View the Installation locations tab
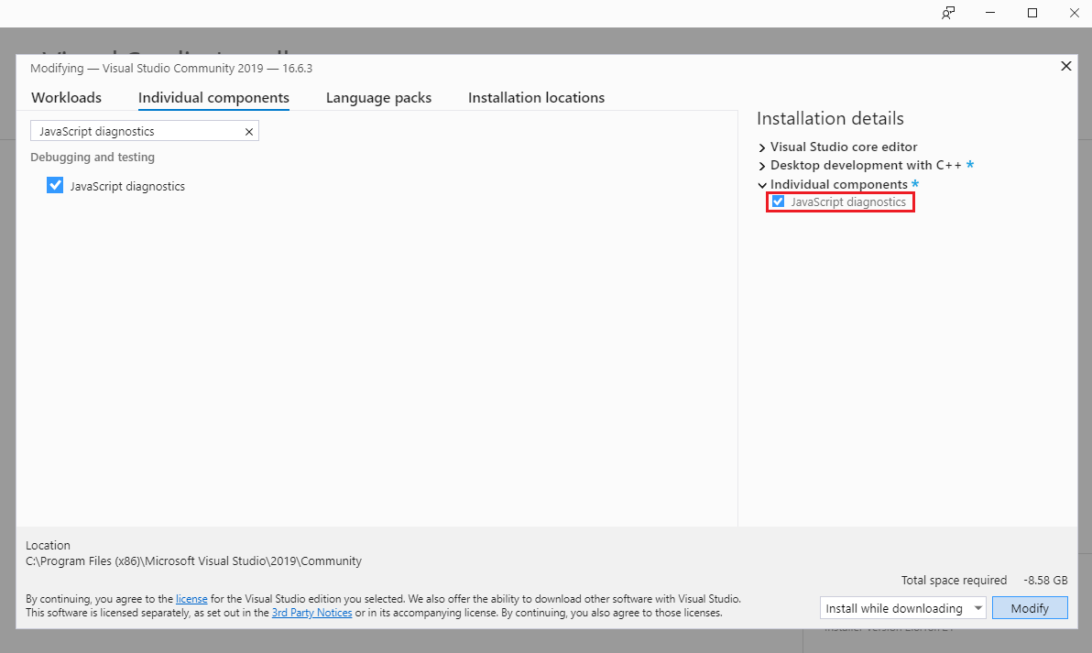The image size is (1092, 653). (x=536, y=97)
